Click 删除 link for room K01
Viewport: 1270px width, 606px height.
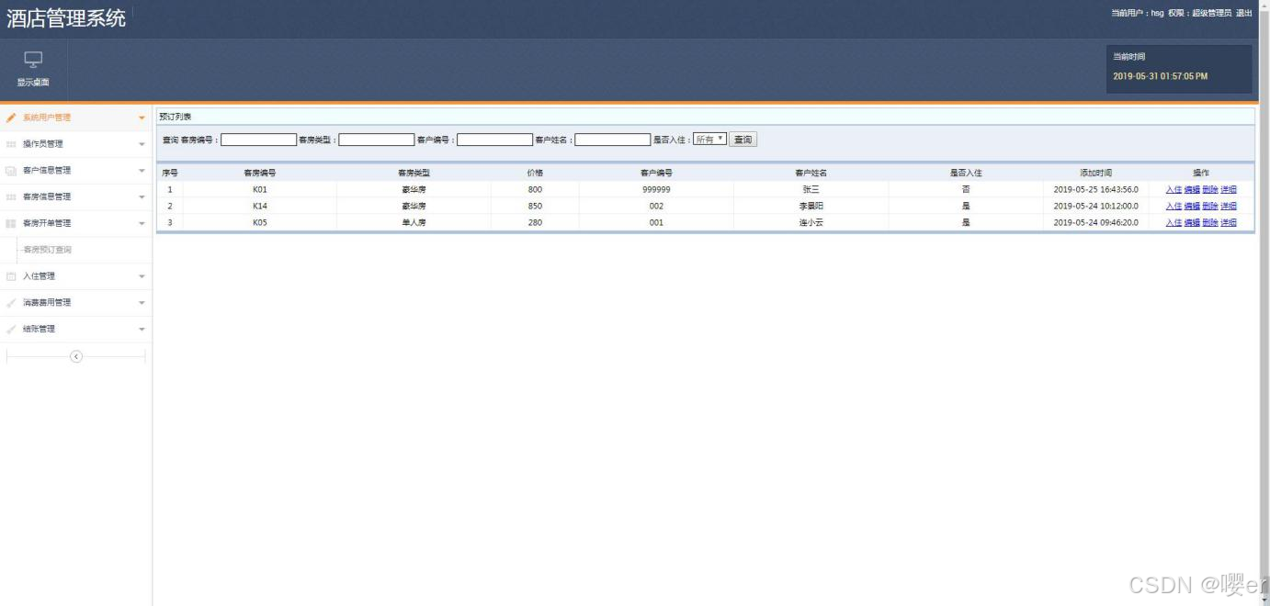coord(1210,189)
